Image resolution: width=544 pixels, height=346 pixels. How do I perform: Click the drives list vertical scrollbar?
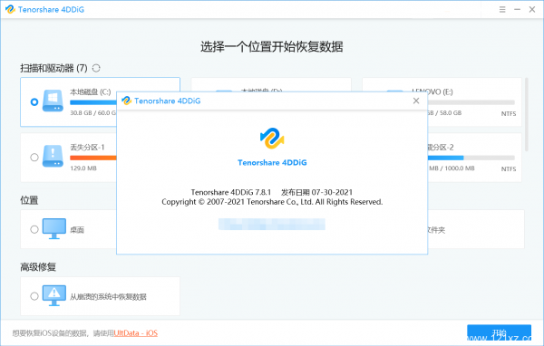(x=527, y=114)
